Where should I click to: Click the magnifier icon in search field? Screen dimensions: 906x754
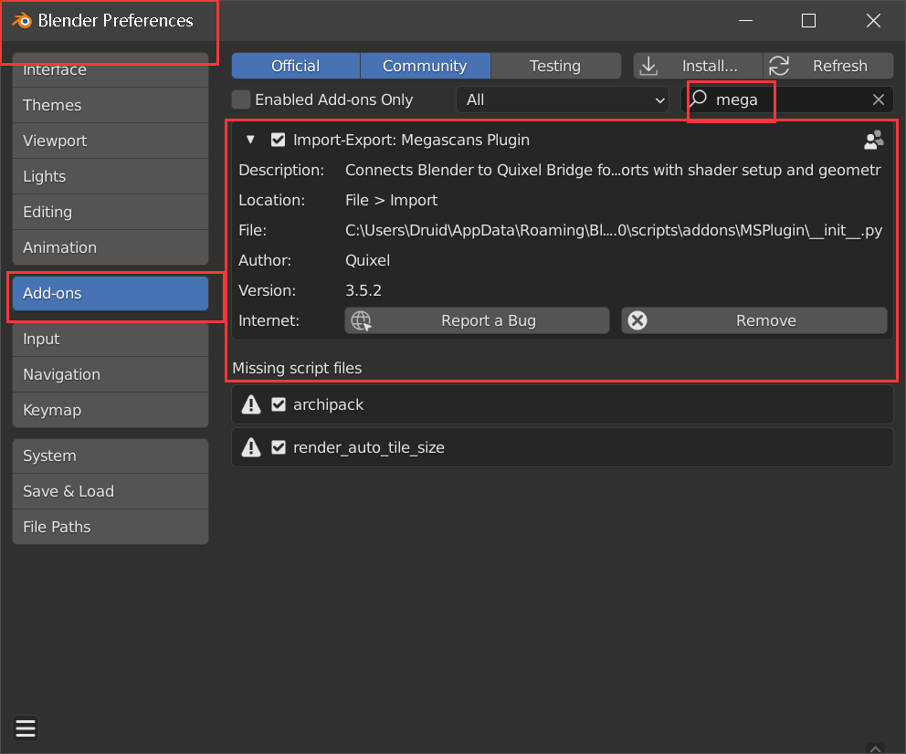(x=698, y=99)
